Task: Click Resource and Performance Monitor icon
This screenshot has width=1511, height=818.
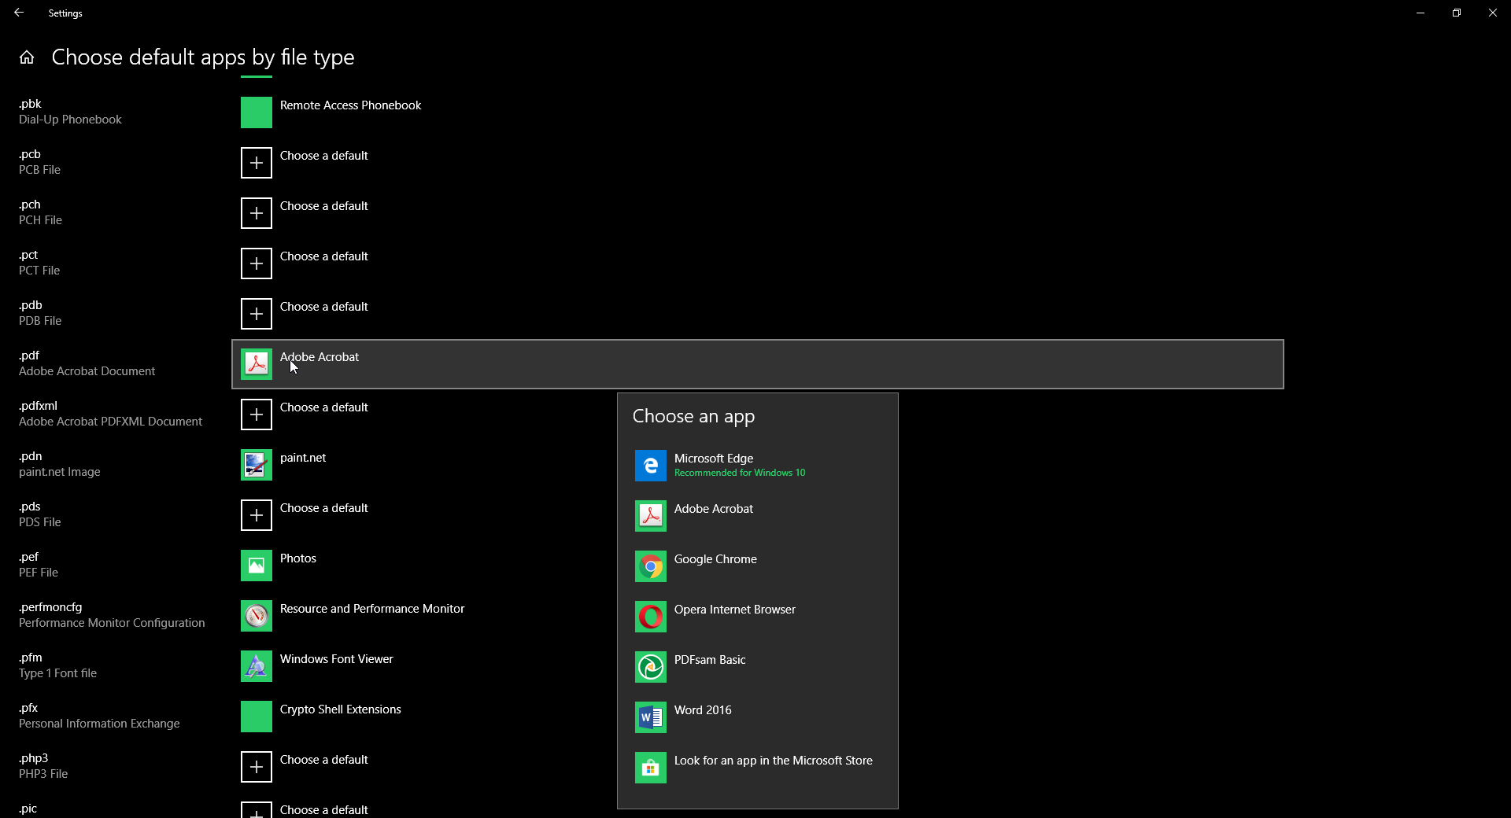Action: point(256,616)
